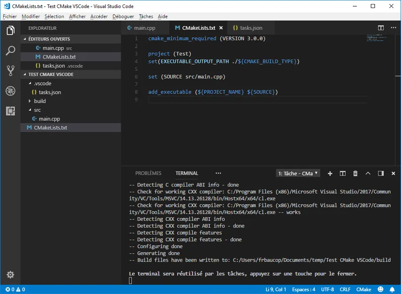Open main.cpp inside the src folder
Image resolution: width=401 pixels, height=294 pixels.
point(70,119)
